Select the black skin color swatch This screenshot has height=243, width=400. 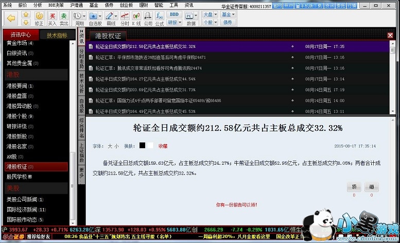[143, 145]
